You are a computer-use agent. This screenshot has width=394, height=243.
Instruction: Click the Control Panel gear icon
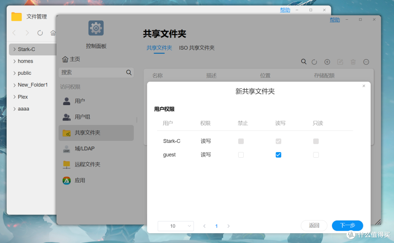(x=96, y=28)
